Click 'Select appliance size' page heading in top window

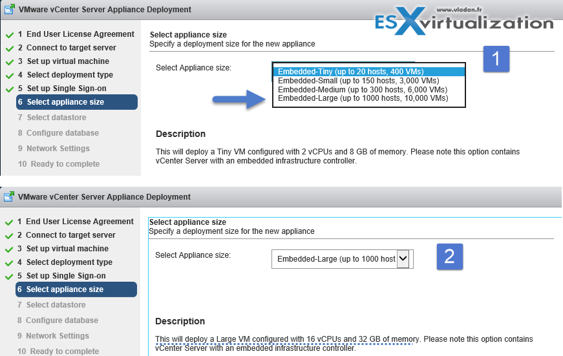[x=188, y=35]
